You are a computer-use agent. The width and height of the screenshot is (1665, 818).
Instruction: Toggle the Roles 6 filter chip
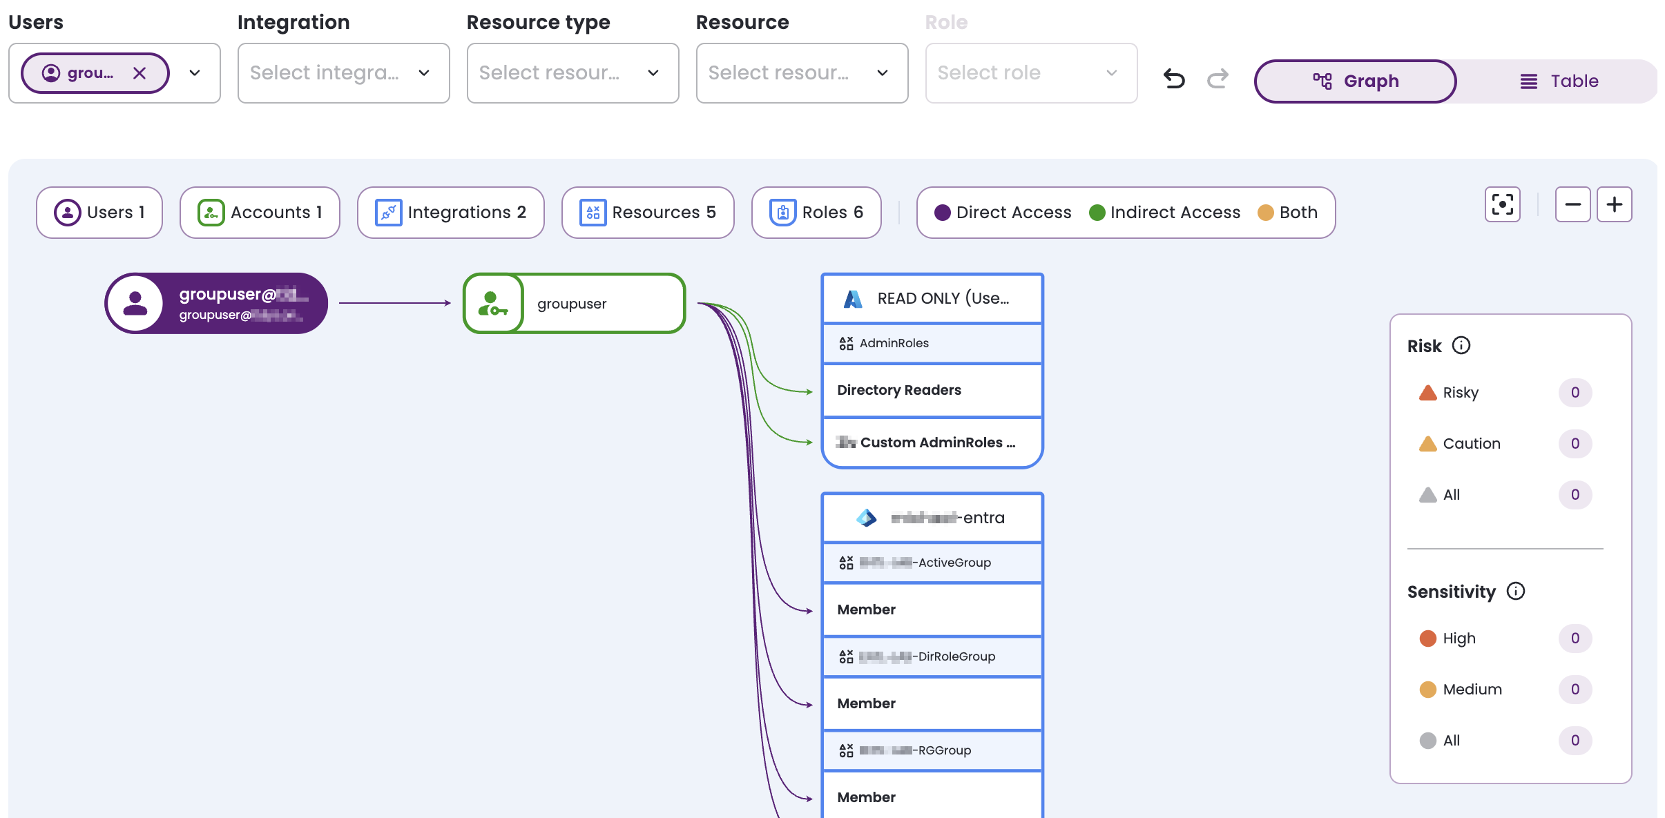pos(816,213)
